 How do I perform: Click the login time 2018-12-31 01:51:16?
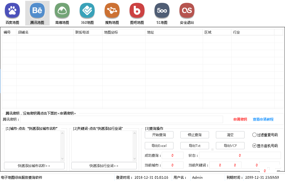coord(151,178)
